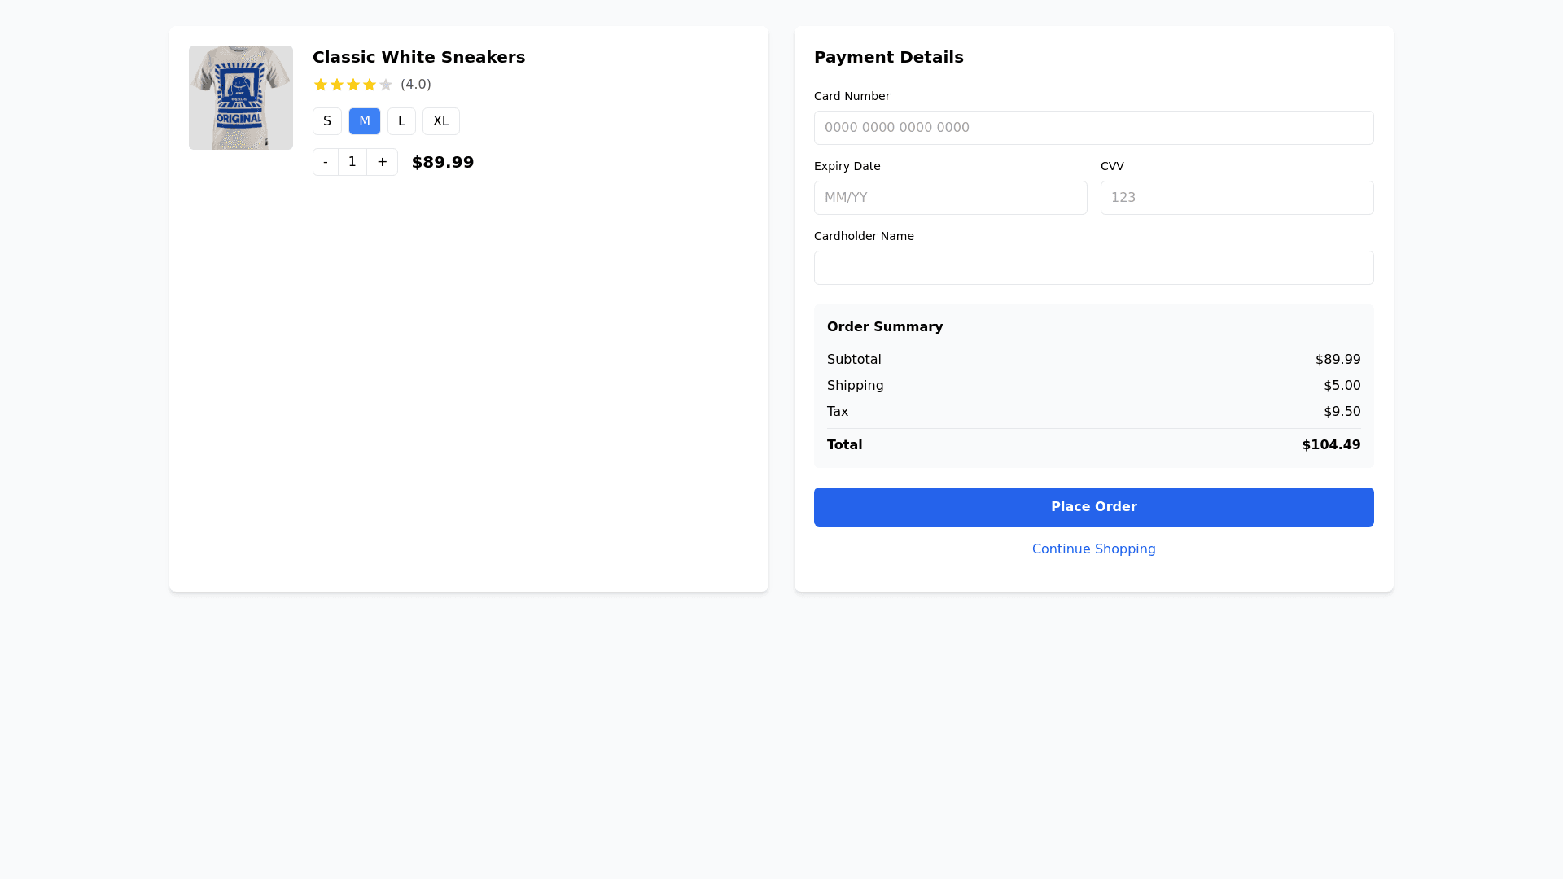Click the product shirt thumbnail image
Viewport: 1563px width, 879px height.
(240, 98)
